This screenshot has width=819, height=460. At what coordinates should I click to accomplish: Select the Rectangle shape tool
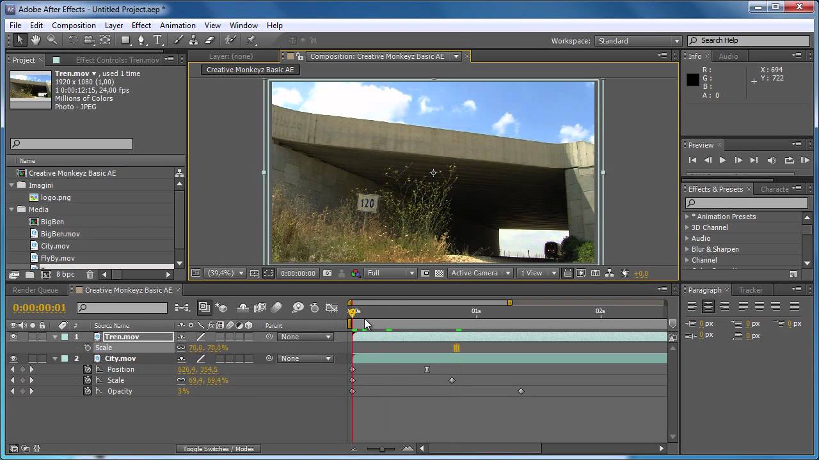tap(126, 40)
